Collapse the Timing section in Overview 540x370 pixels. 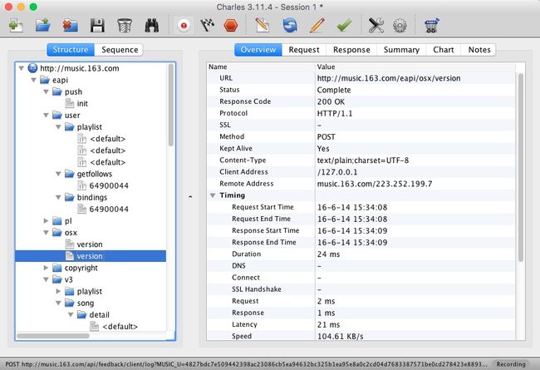click(x=213, y=195)
